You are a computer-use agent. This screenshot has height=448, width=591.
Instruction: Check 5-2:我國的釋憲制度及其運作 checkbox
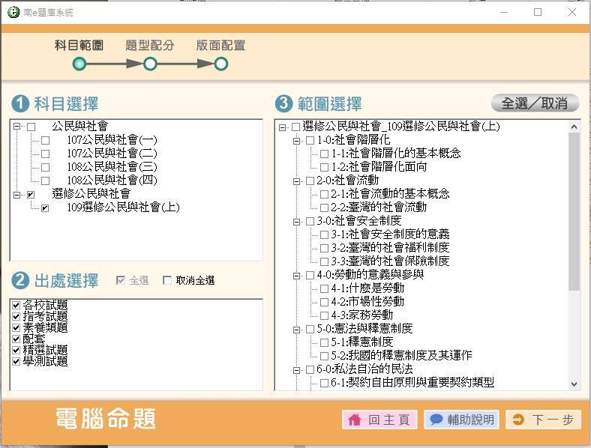tap(324, 356)
